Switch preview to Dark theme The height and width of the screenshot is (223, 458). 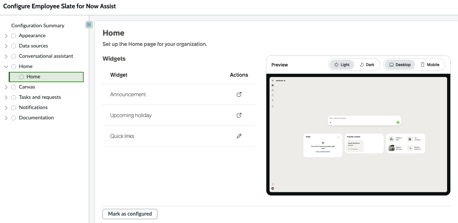(367, 64)
